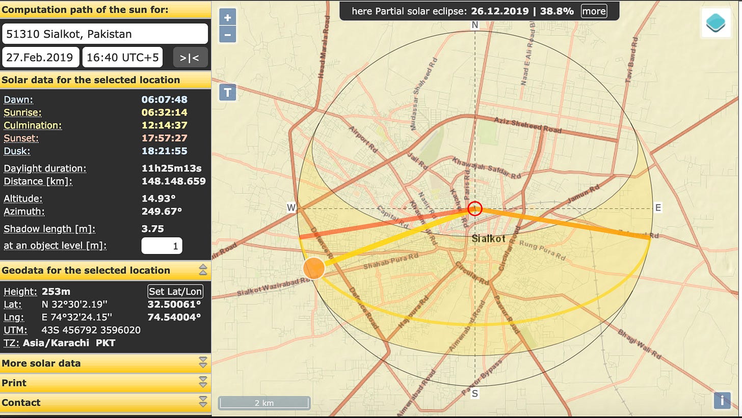The image size is (742, 418).
Task: Select shadow length value 3.75
Action: pyautogui.click(x=153, y=229)
